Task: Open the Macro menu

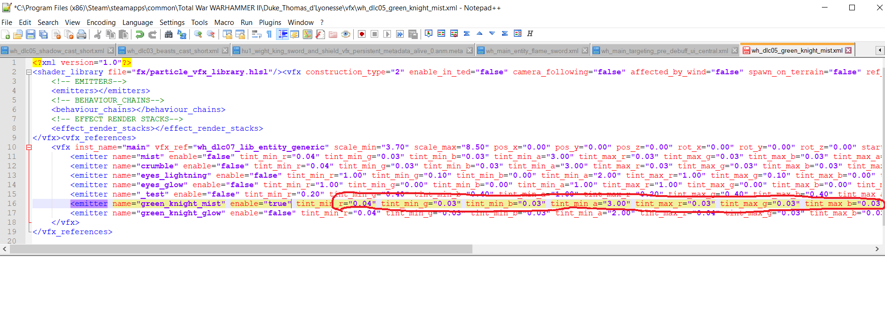Action: [224, 23]
